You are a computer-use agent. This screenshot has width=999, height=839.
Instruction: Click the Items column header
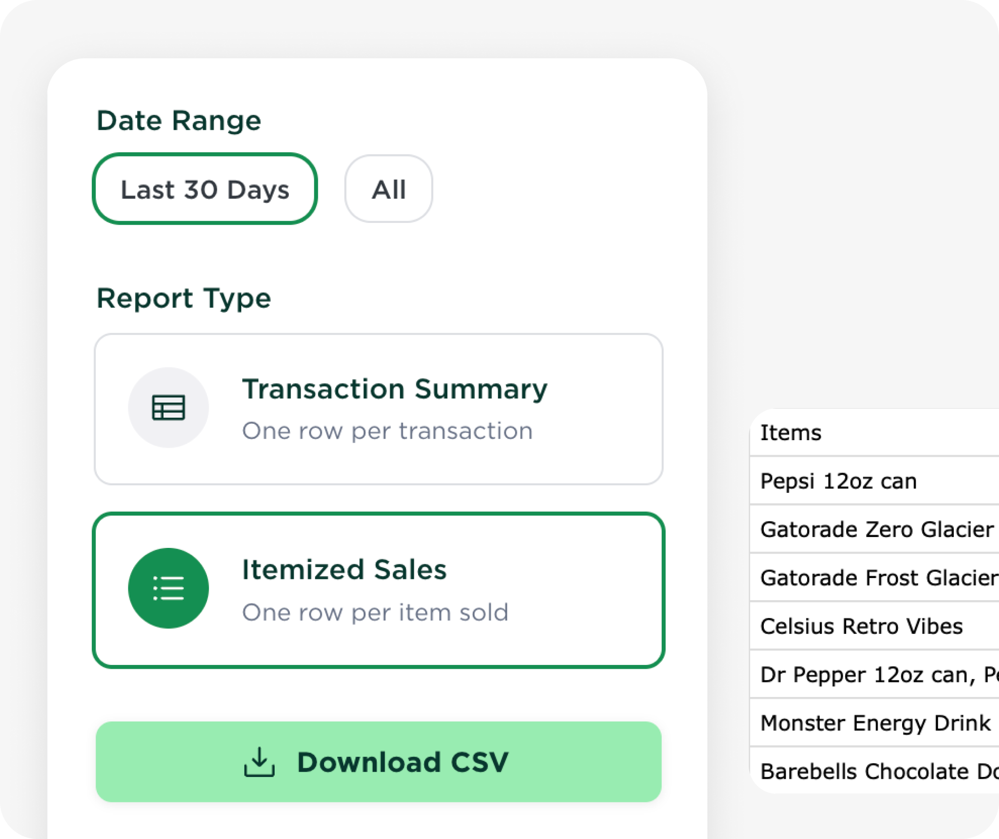click(791, 433)
